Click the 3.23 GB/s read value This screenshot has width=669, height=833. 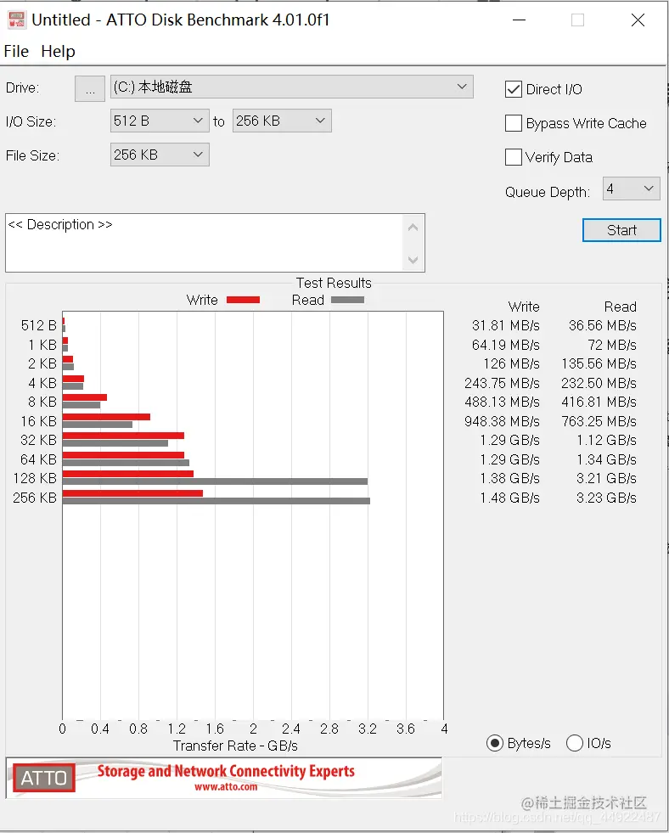(606, 498)
